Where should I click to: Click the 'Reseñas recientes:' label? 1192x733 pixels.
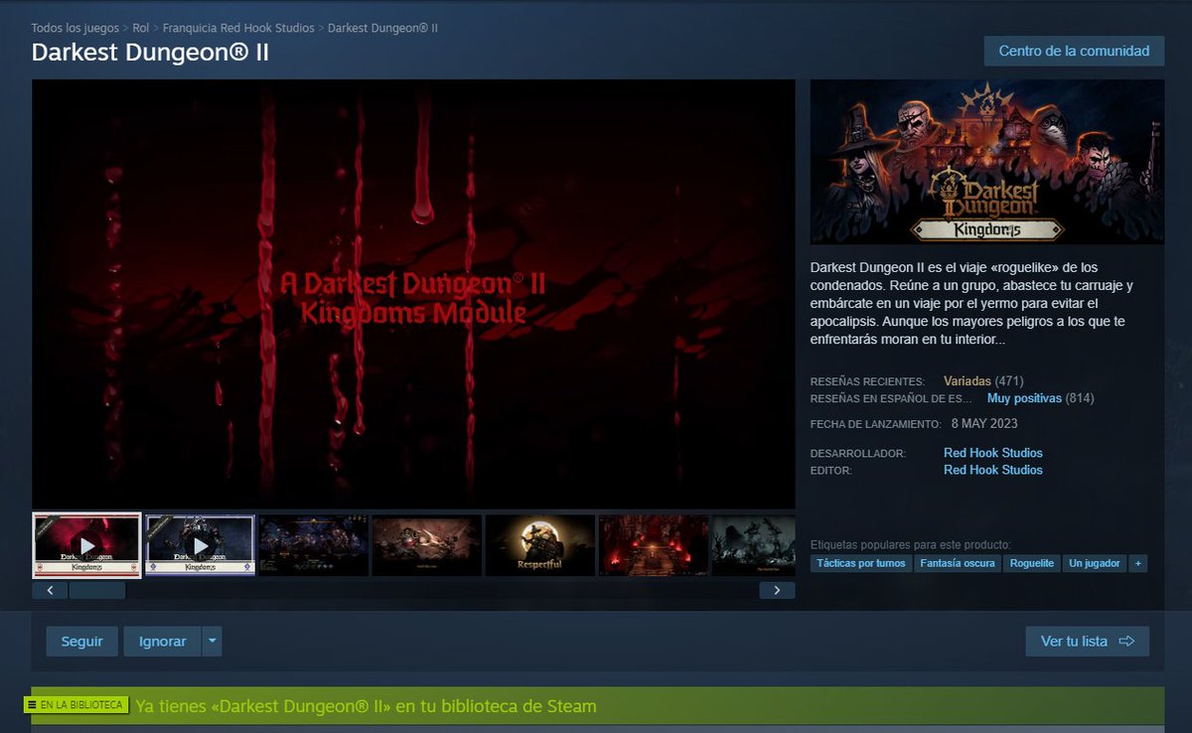tap(867, 381)
